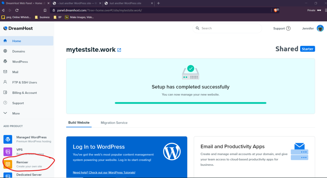The height and width of the screenshot is (178, 327).
Task: Focus the Search field
Action: 227,28
